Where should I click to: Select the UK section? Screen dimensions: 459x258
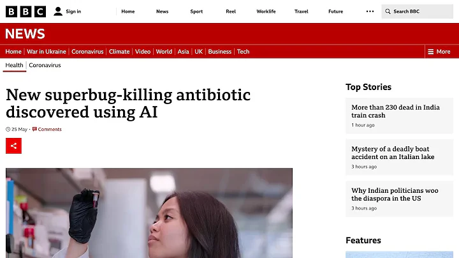[x=198, y=52]
